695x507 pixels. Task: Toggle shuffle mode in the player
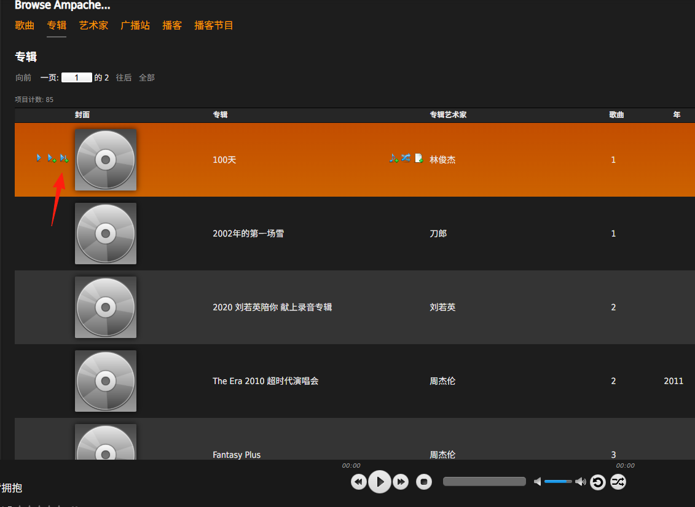[x=618, y=481]
